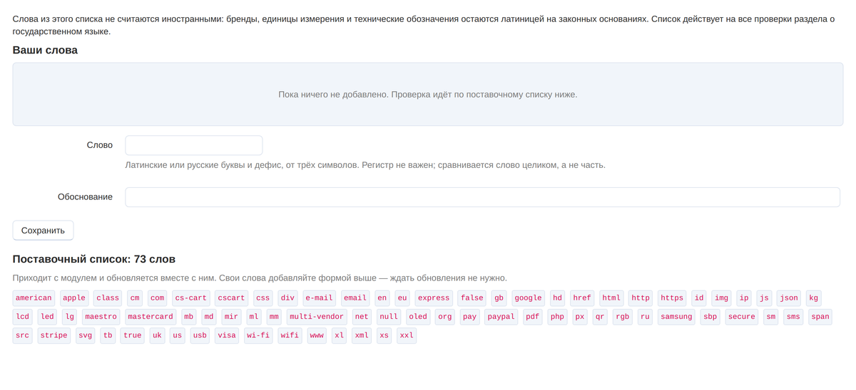This screenshot has height=390, width=856.
Task: Click the 'samsung' word tag
Action: click(676, 317)
